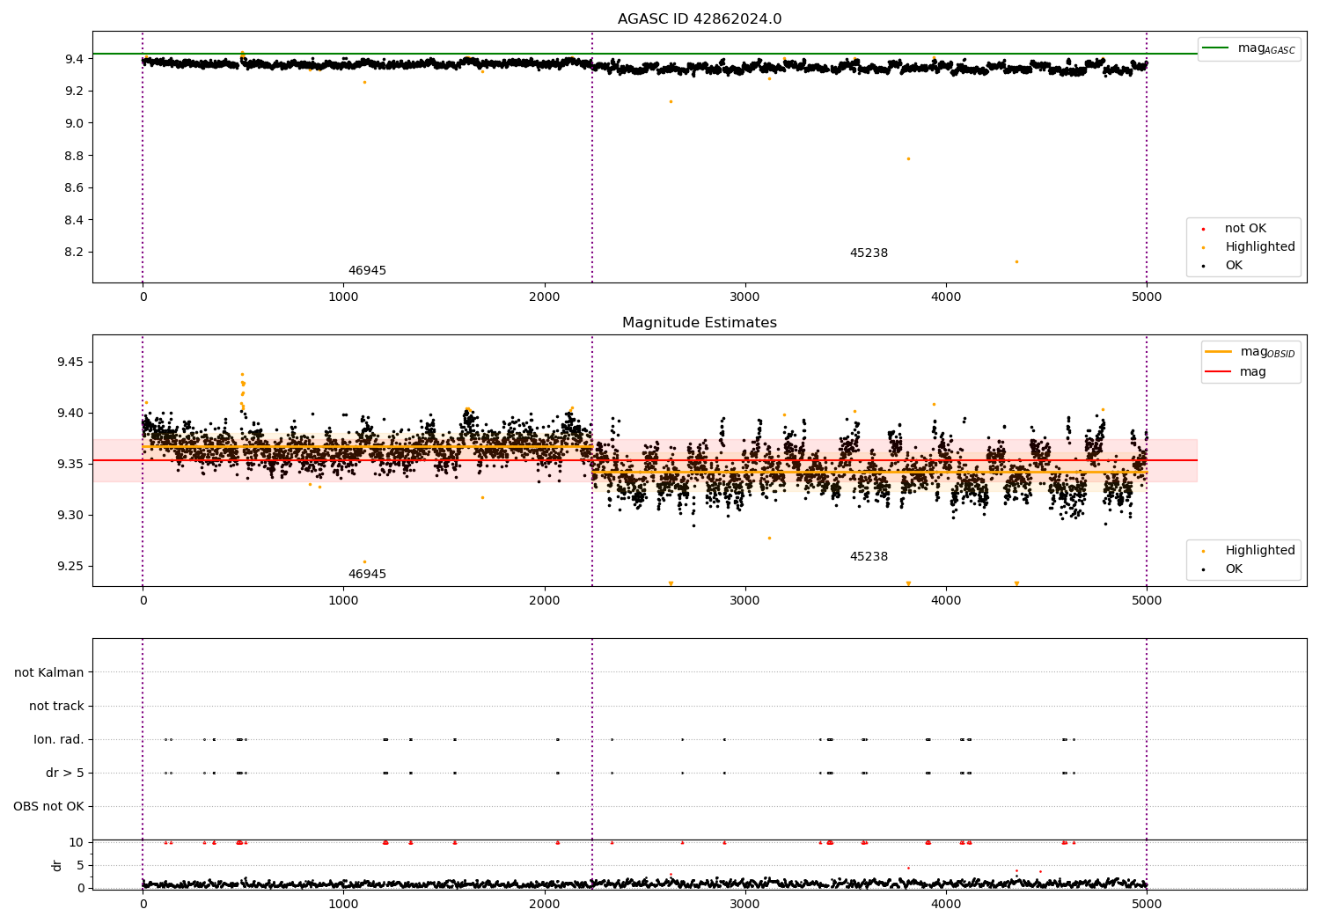Viewport: 1320px width, 924px height.
Task: Click the 9.40 y-axis tick label
Action: (70, 414)
